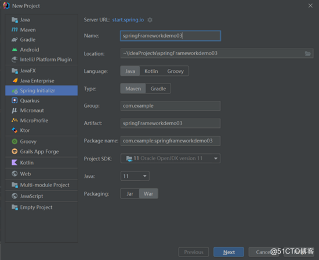
Task: Select Gradle build type
Action: (158, 89)
